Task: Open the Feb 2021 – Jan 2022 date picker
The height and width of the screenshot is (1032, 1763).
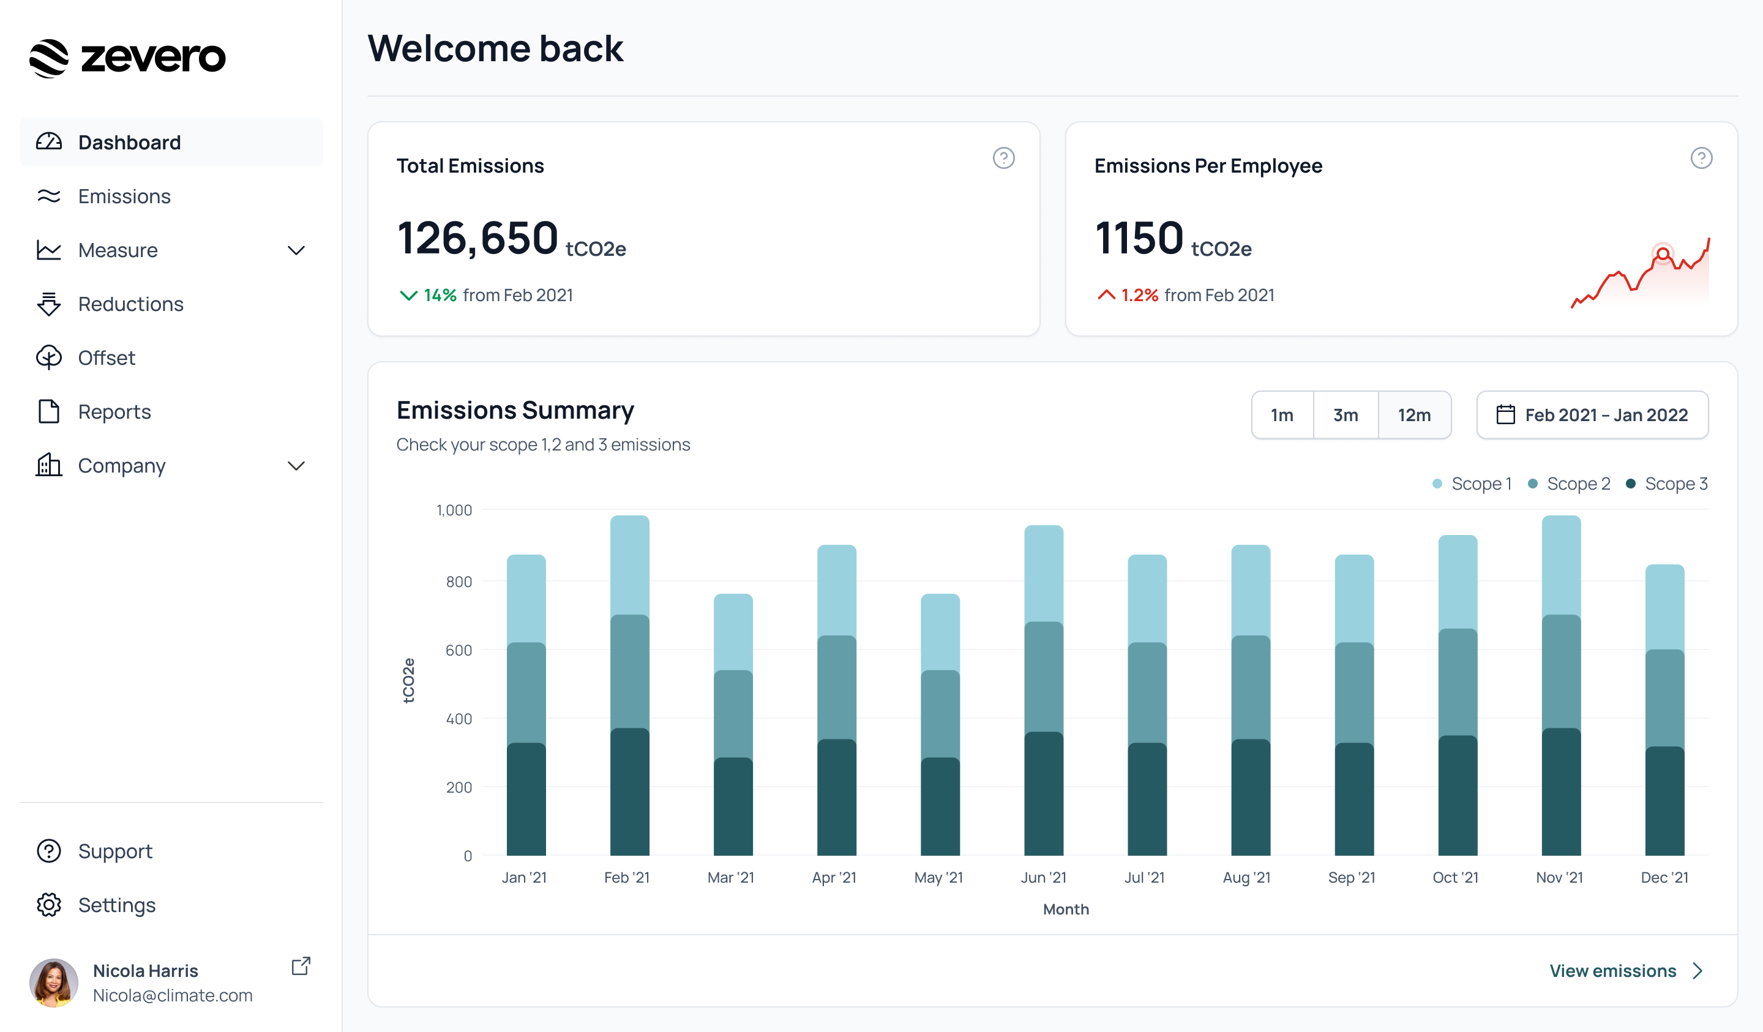Action: (1592, 415)
